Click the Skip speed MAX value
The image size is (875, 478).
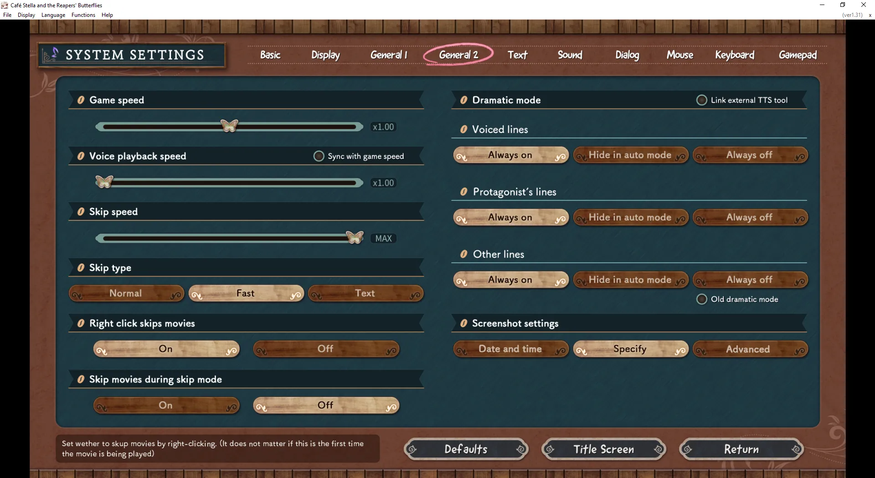(x=383, y=239)
